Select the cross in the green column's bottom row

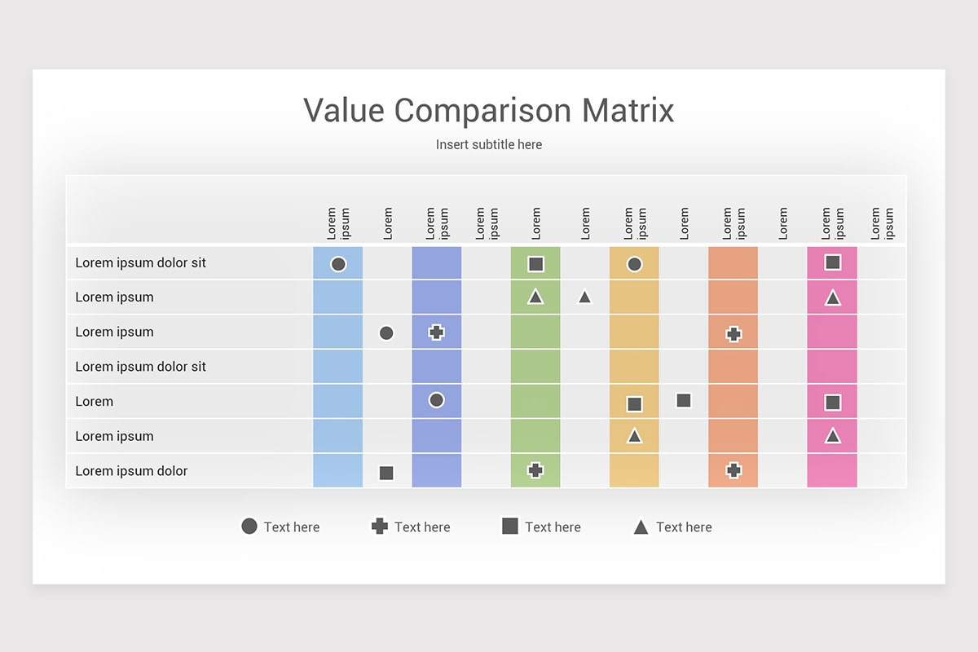click(x=535, y=470)
